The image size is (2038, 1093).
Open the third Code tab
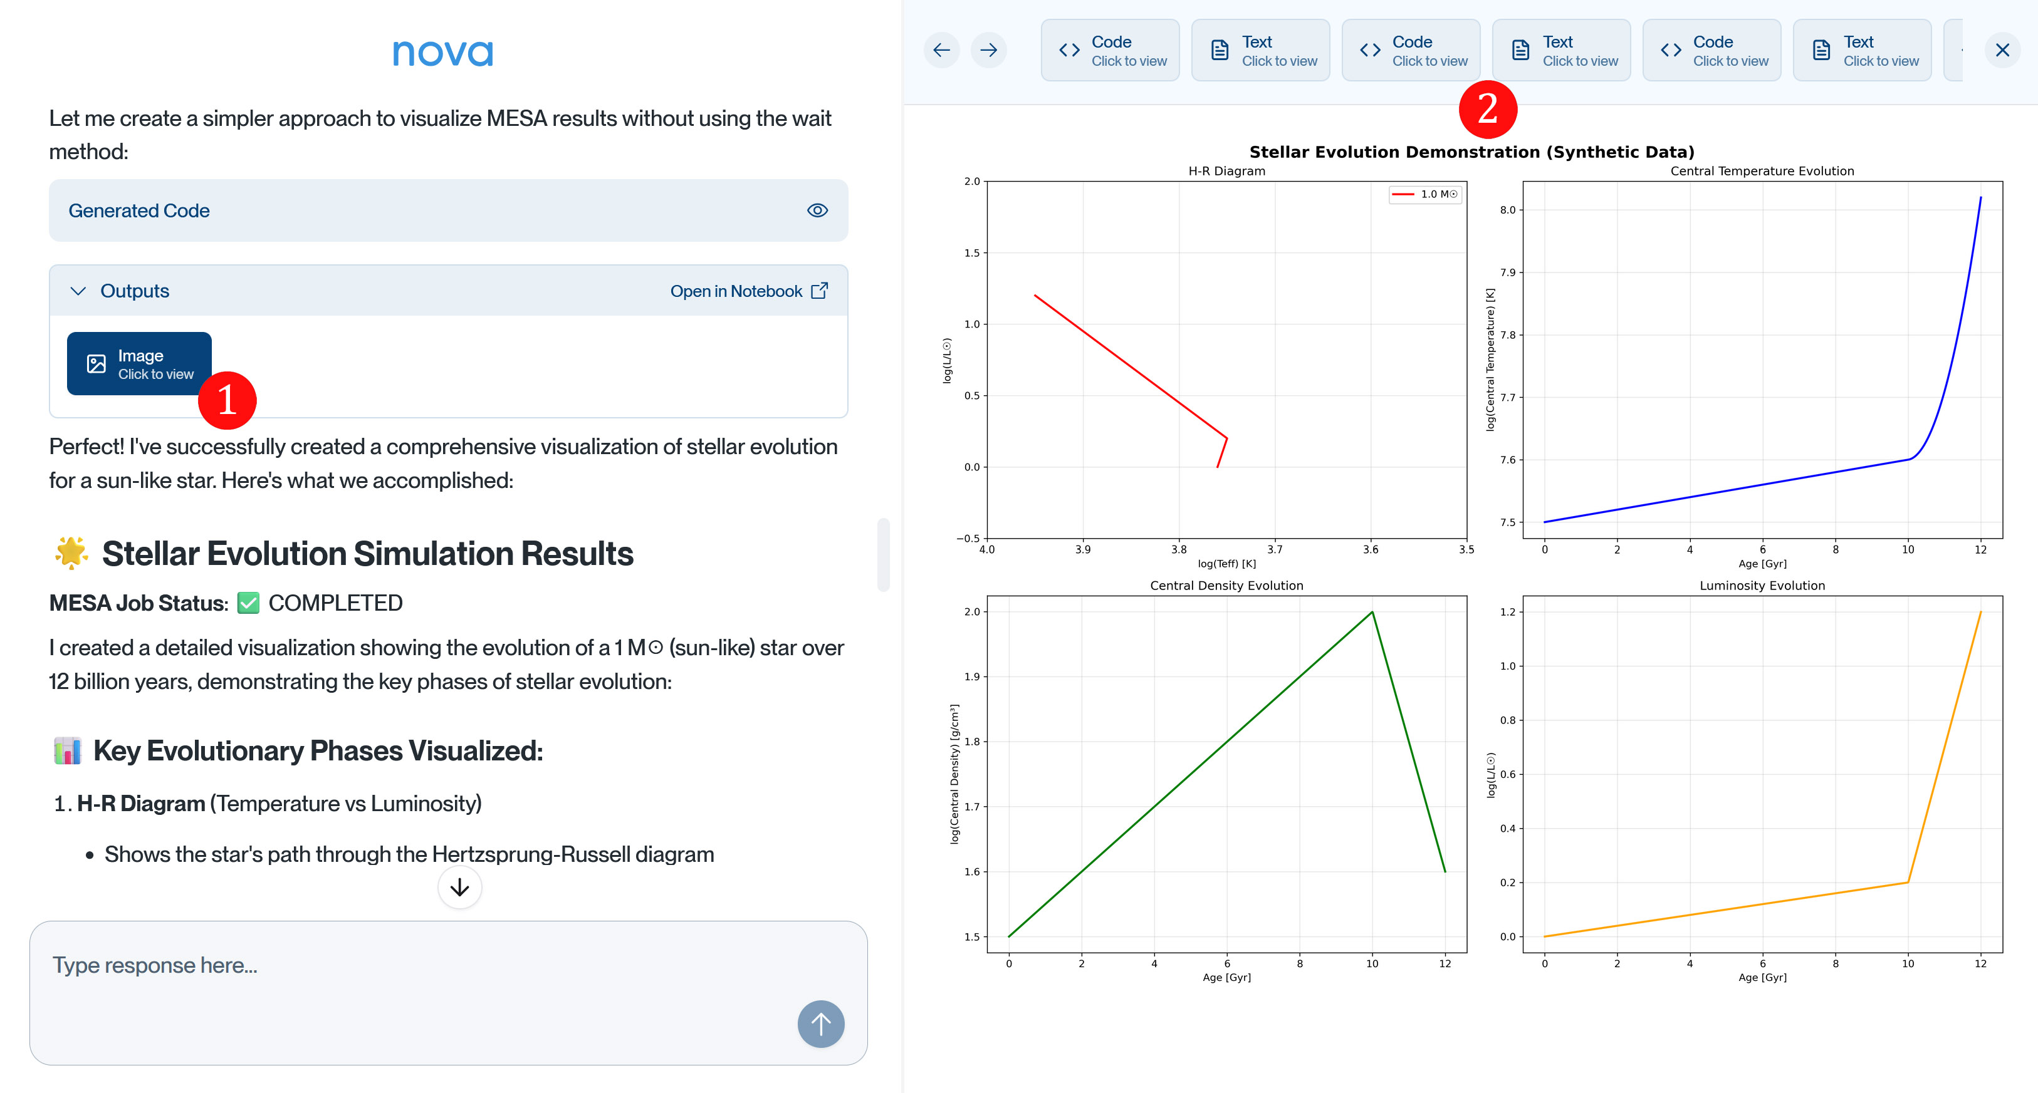(x=1711, y=51)
